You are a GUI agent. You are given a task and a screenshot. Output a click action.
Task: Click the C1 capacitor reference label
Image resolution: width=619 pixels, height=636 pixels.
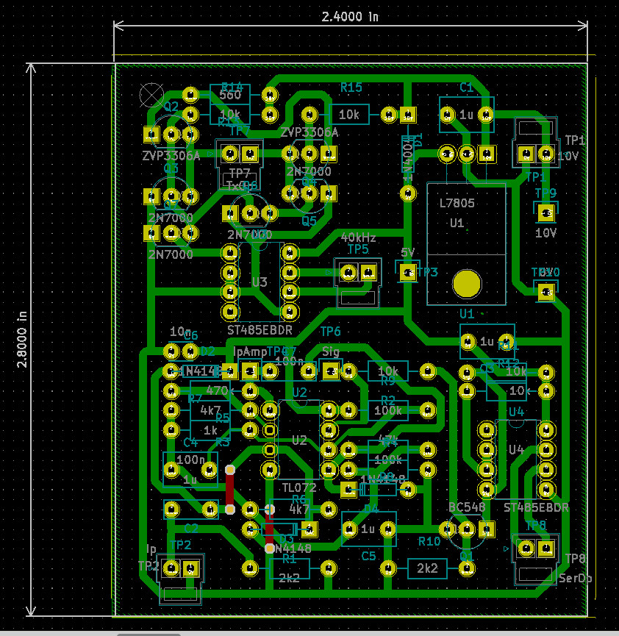(467, 87)
